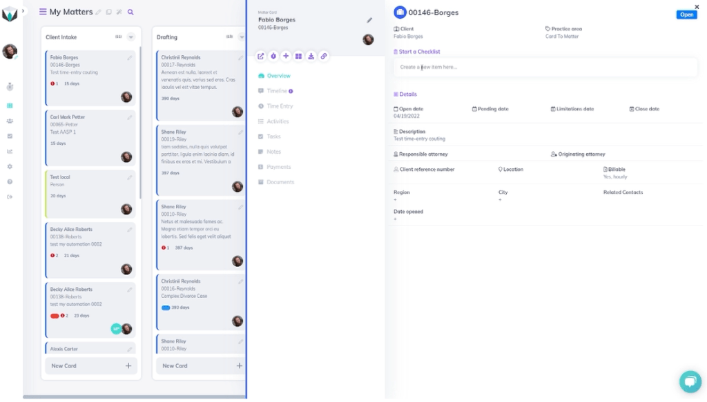Edit matter card using the pencil icon by Fabio Borges
707x402 pixels.
pyautogui.click(x=369, y=20)
